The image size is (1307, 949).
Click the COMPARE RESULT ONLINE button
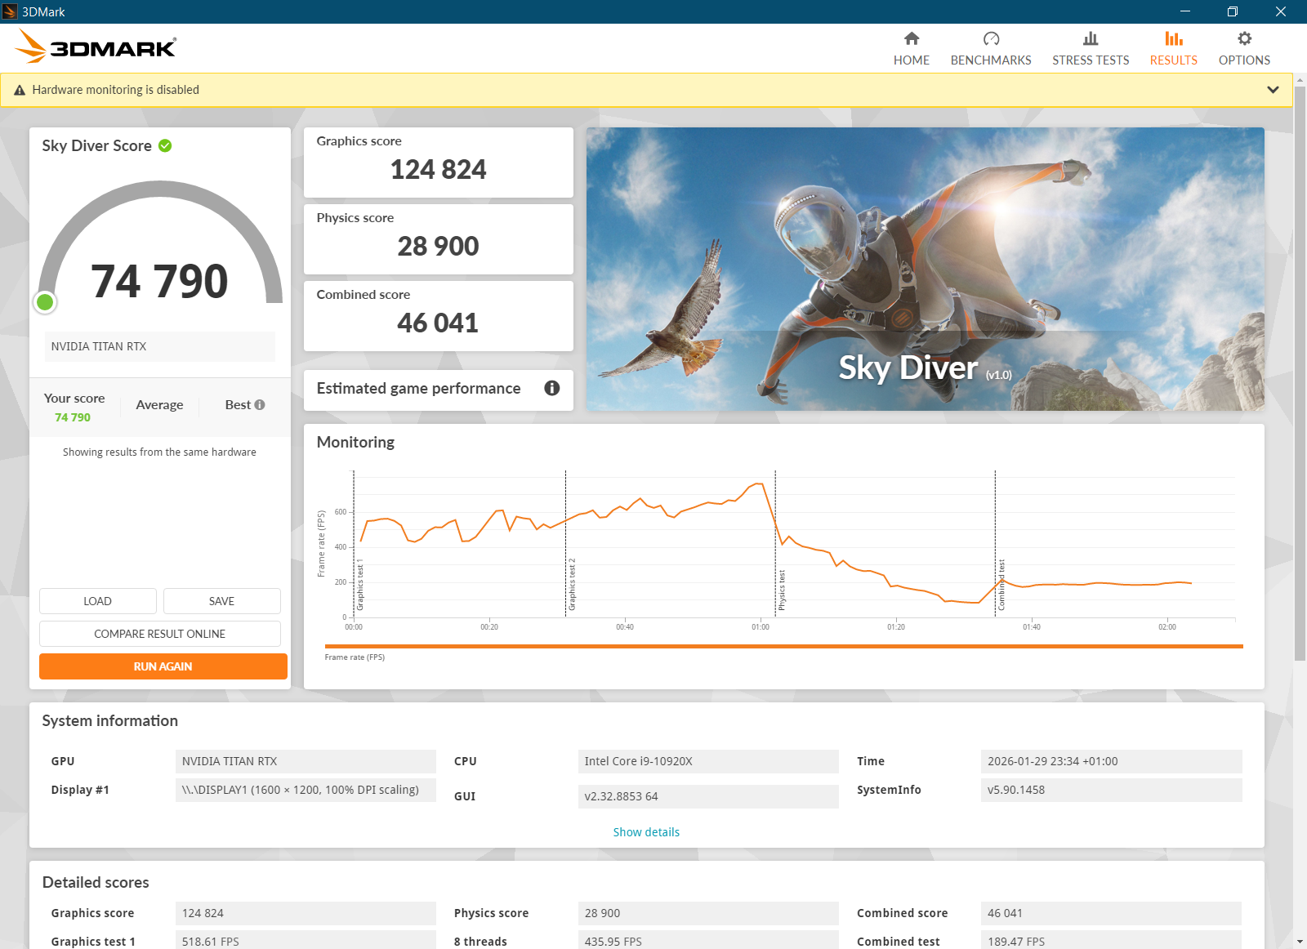point(160,634)
